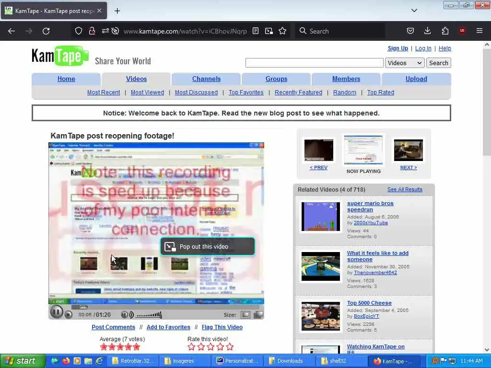Pause the video with the player's pause button
The width and height of the screenshot is (491, 368).
(x=57, y=312)
